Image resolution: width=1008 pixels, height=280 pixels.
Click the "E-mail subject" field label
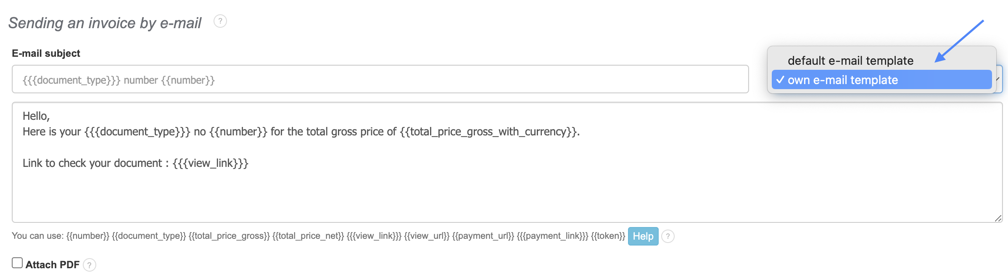tap(46, 53)
